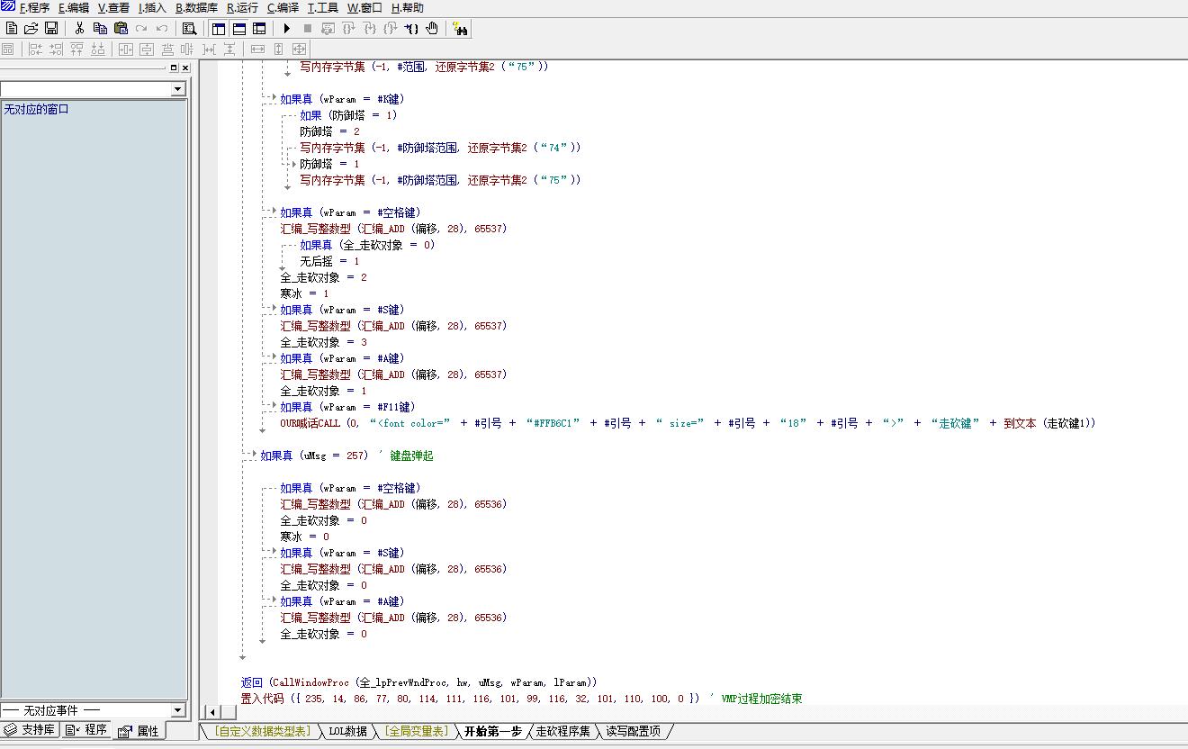Click the line 全_走砍对象 = 3

pos(323,342)
